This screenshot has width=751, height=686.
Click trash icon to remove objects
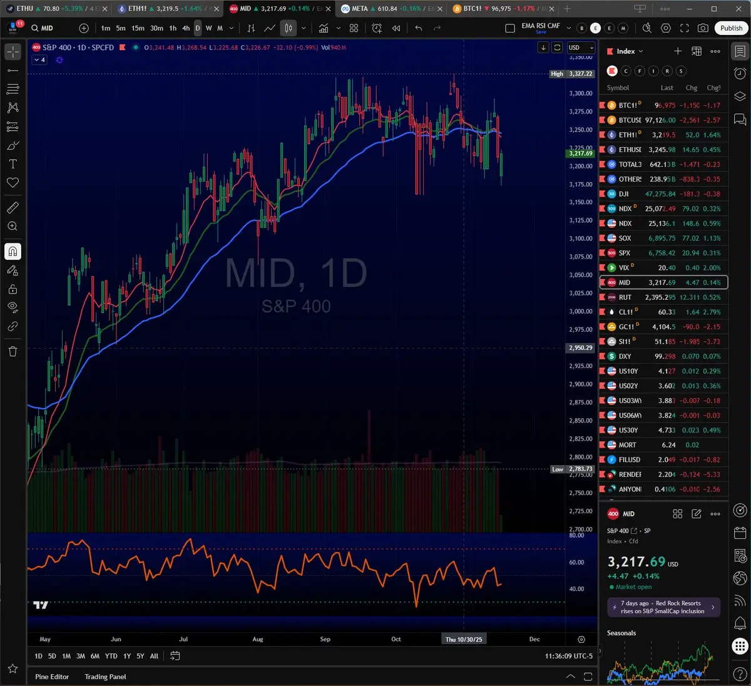(13, 351)
